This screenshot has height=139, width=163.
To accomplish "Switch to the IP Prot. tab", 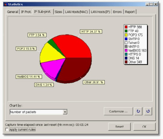I will 26,12.
